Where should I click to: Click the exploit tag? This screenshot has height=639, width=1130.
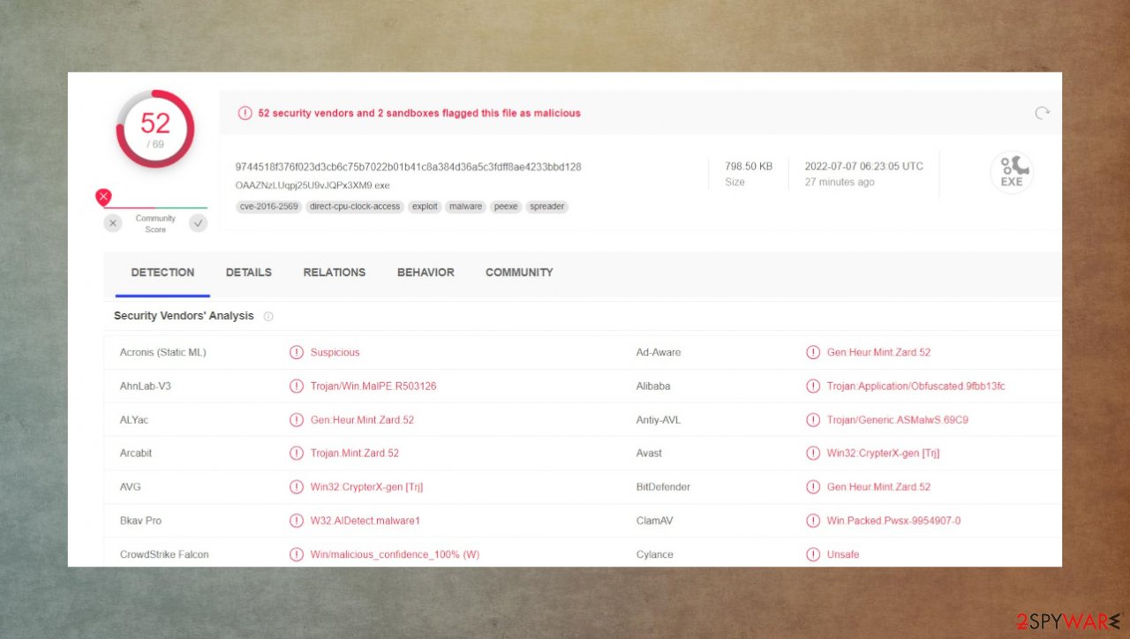425,207
